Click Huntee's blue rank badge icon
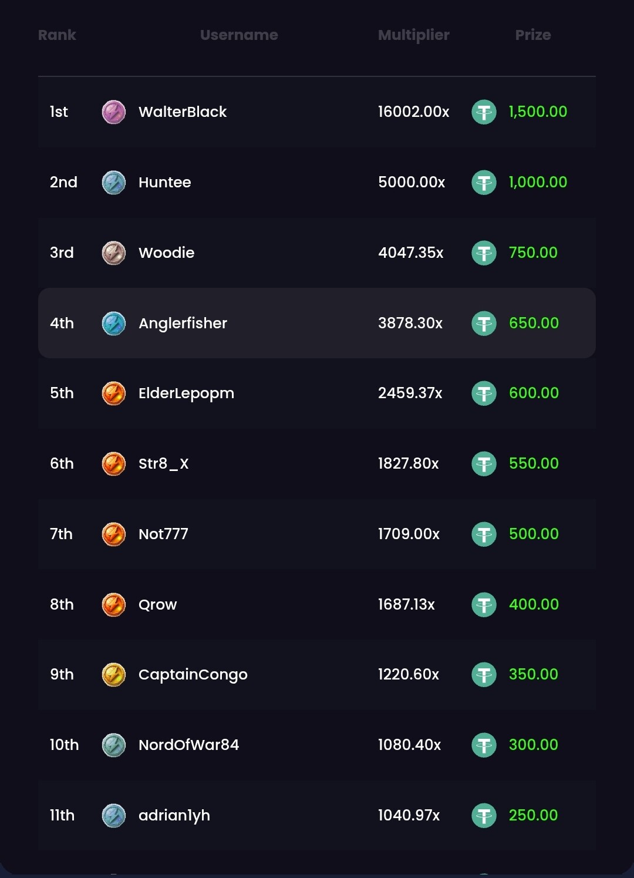The height and width of the screenshot is (878, 634). coord(114,183)
